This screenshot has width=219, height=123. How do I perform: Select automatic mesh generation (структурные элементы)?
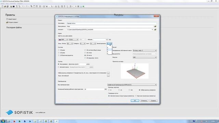coord(109,96)
